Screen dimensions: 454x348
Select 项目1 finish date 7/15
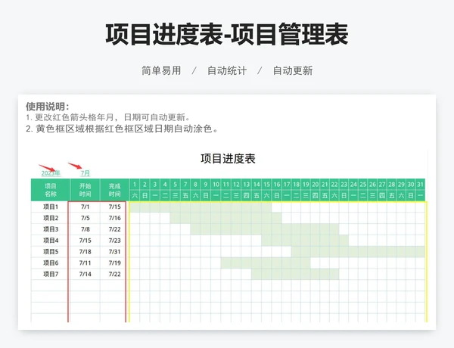coord(114,207)
